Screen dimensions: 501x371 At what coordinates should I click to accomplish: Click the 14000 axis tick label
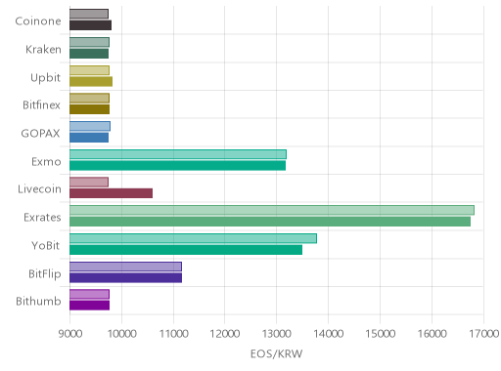[x=329, y=334]
